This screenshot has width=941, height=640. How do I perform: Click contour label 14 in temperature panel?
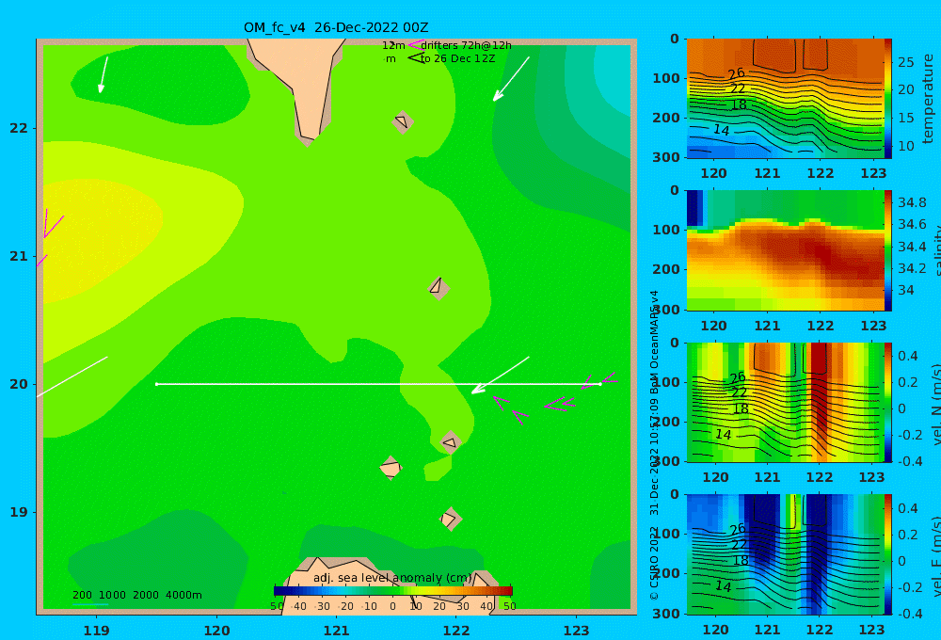[722, 130]
